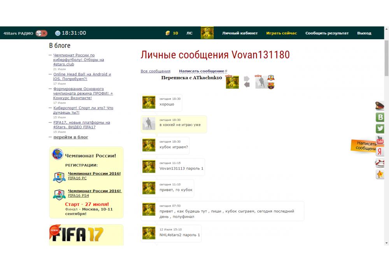Open the Twitter sidebar icon
The height and width of the screenshot is (272, 389).
[380, 129]
